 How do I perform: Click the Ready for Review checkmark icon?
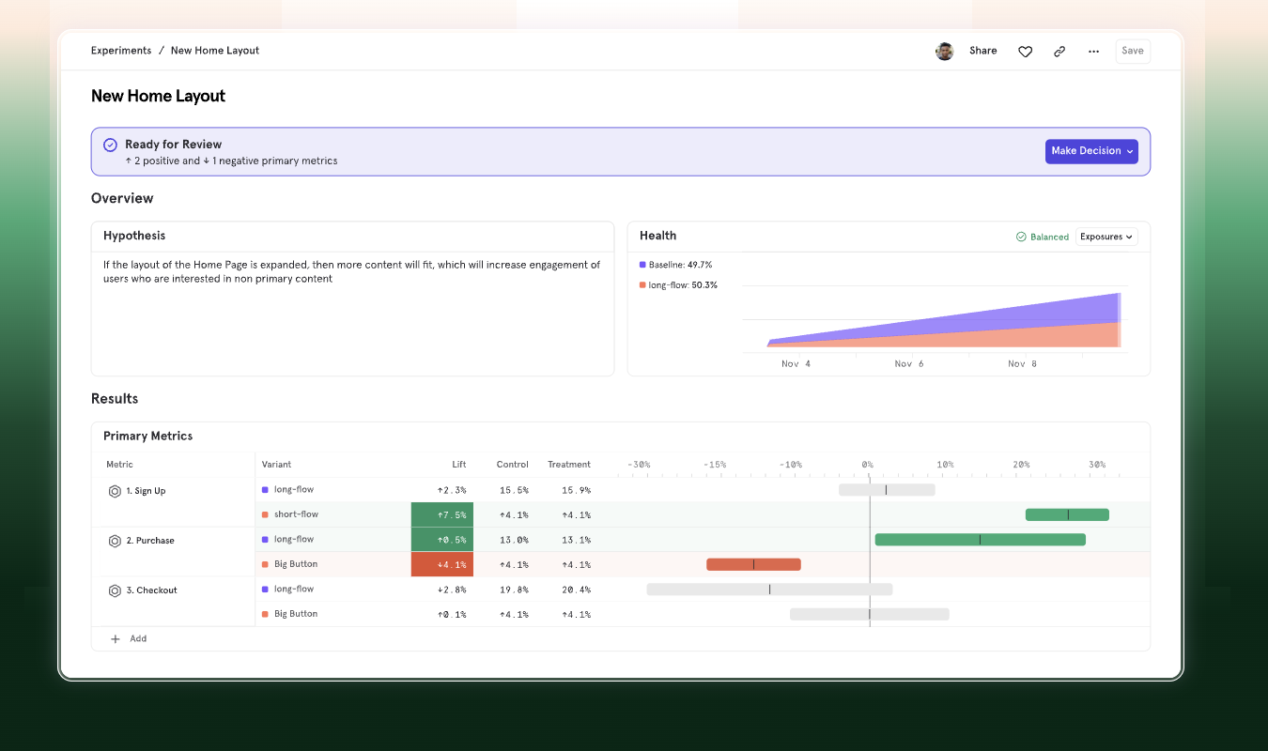pyautogui.click(x=110, y=145)
